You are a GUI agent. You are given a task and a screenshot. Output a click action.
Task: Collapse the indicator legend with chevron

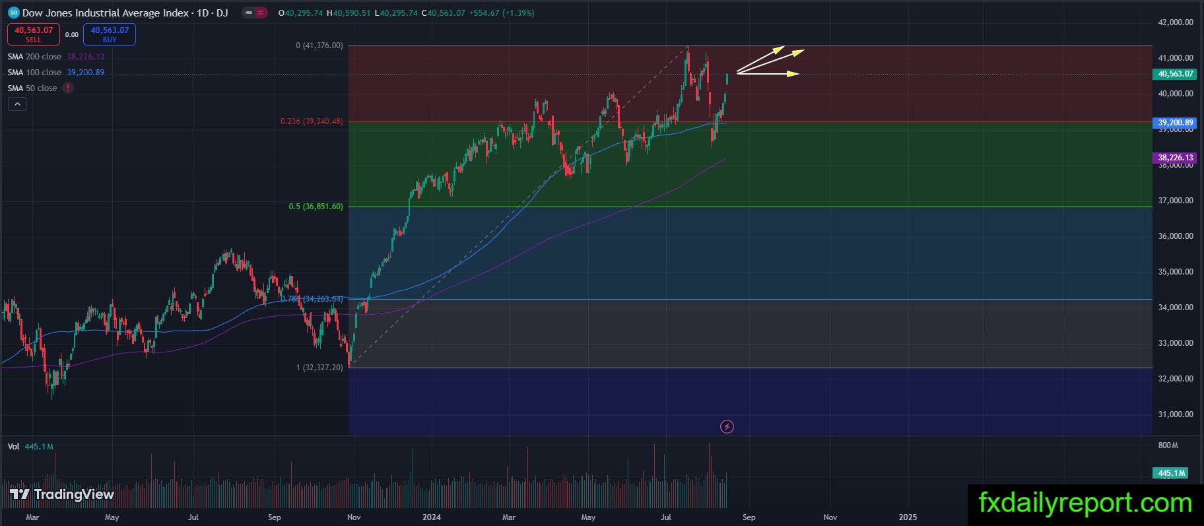17,104
